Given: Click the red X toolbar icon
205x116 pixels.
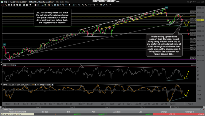Looking at the screenshot, I should coord(1,5).
